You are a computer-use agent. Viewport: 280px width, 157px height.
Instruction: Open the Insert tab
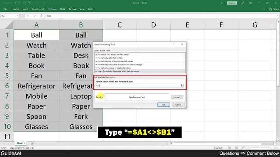tap(25, 9)
